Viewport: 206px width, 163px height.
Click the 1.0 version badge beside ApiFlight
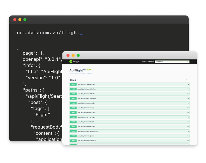click(x=85, y=69)
